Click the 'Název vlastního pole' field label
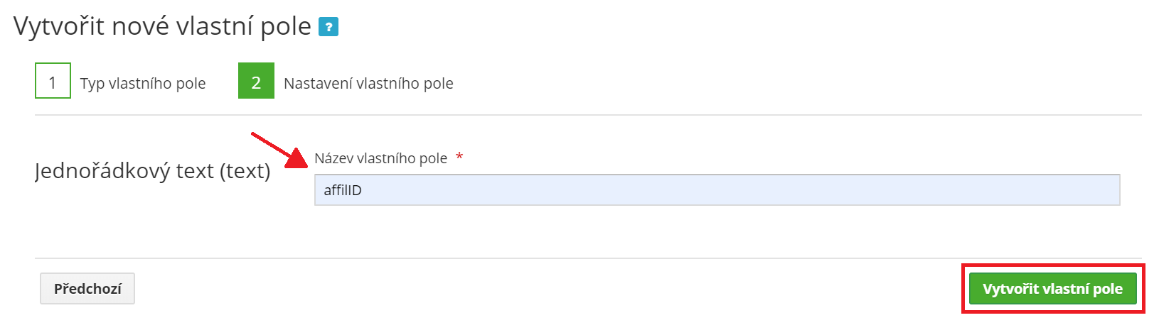This screenshot has height=330, width=1159. pyautogui.click(x=380, y=158)
